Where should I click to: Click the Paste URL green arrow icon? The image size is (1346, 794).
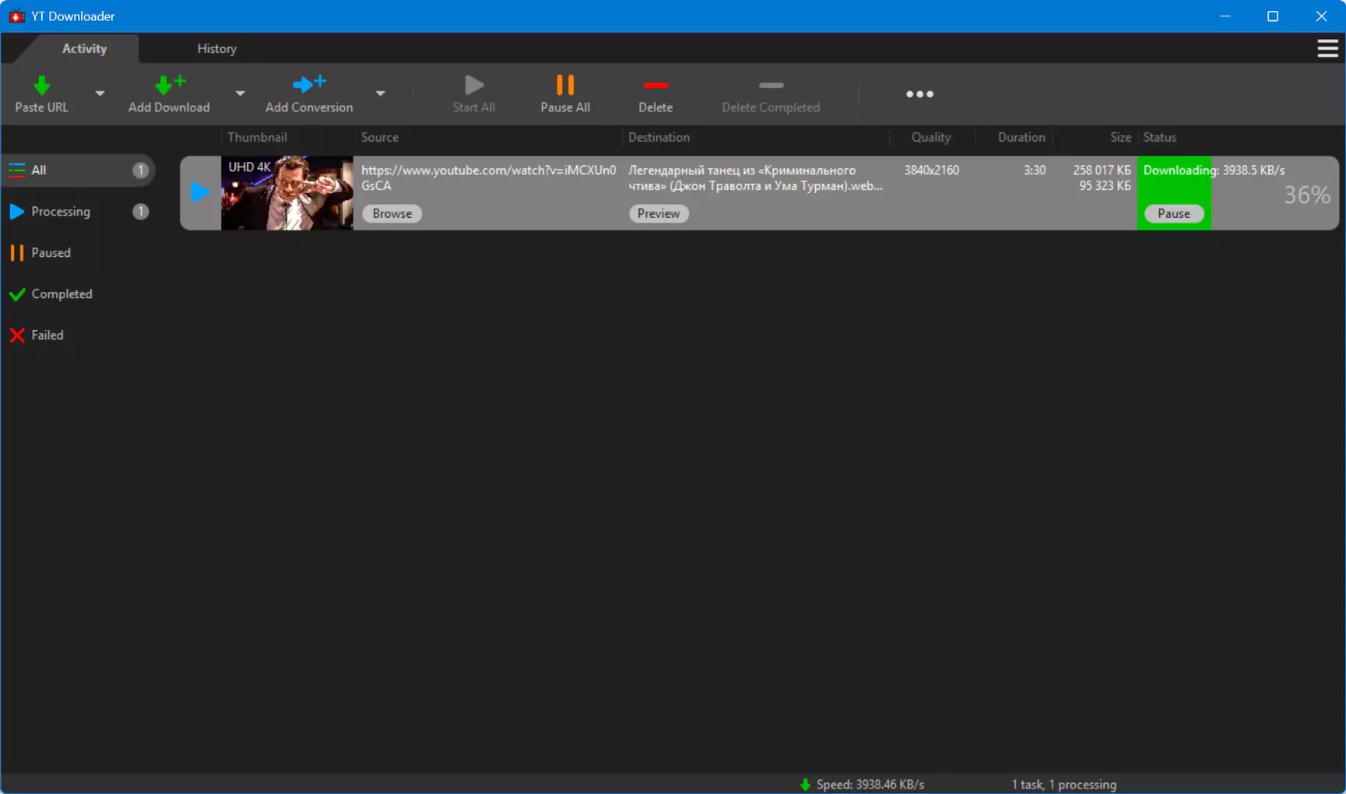(x=41, y=85)
